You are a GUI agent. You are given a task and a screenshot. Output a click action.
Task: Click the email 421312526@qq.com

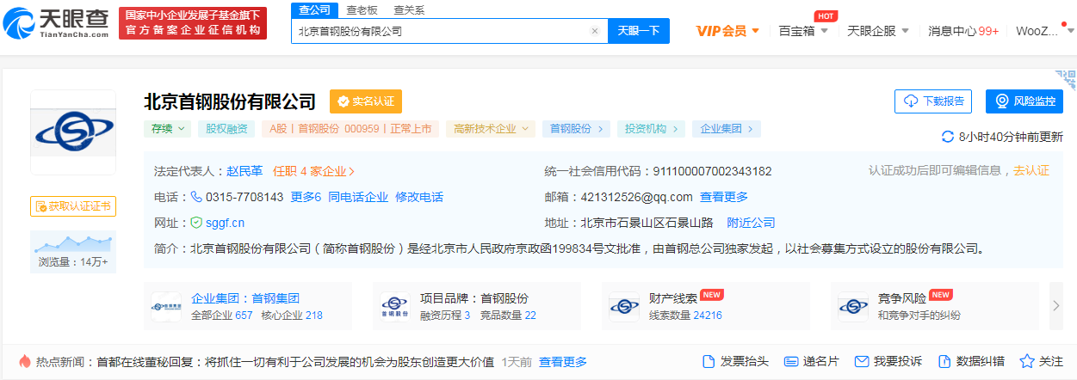pos(636,197)
